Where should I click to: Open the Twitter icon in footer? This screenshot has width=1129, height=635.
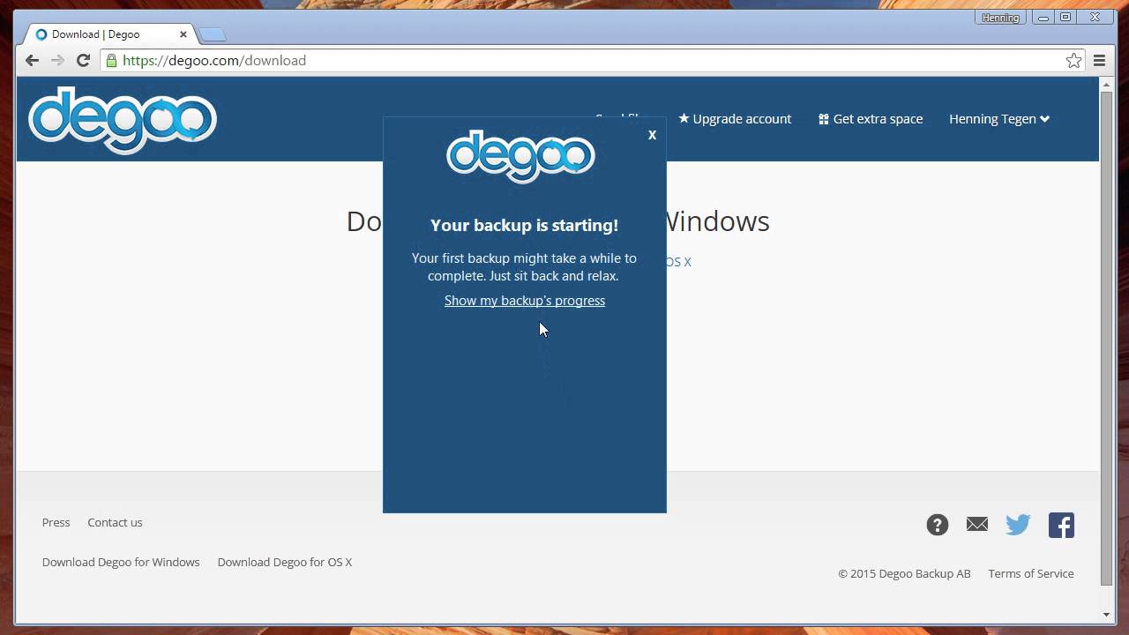[1018, 525]
